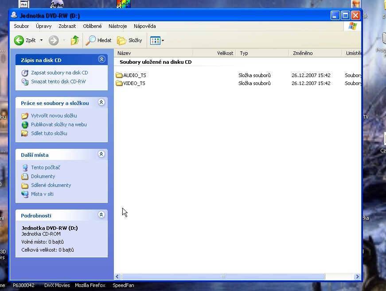
Task: Collapse the Podrobnosti details panel
Action: point(101,215)
